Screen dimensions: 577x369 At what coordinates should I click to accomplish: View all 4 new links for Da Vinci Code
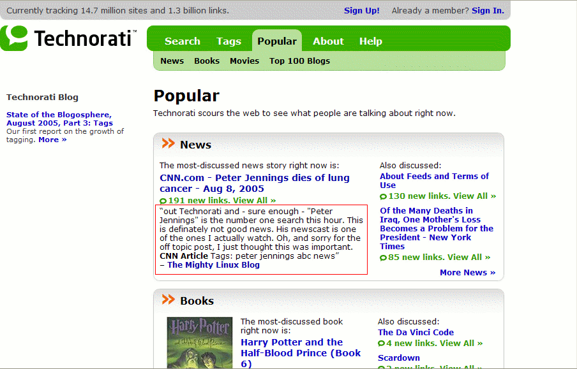click(x=434, y=344)
